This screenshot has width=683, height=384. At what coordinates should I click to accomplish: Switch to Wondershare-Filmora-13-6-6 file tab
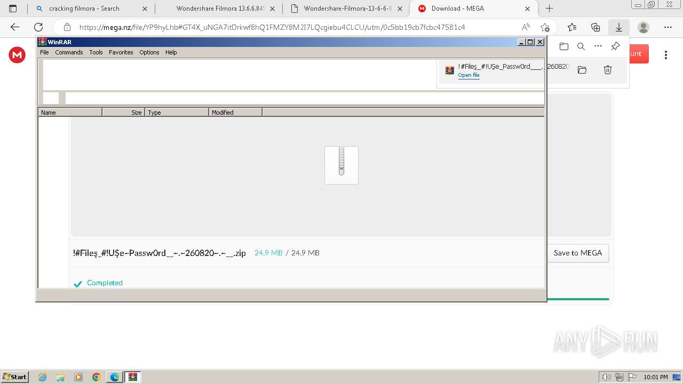[347, 9]
